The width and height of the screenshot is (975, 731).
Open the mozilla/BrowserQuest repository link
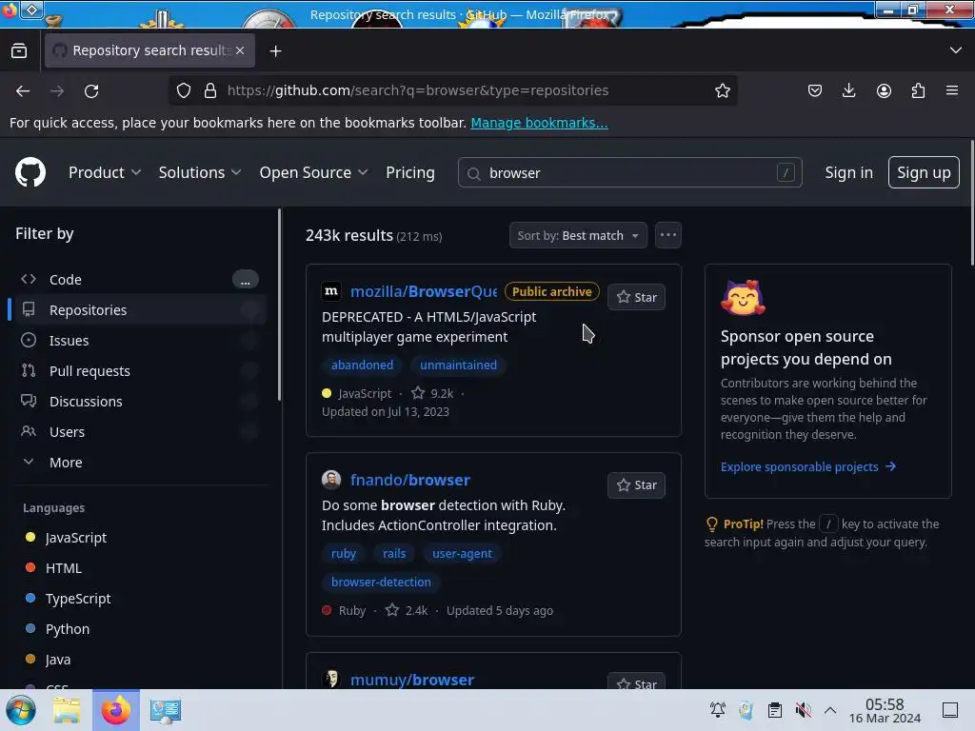tap(424, 291)
